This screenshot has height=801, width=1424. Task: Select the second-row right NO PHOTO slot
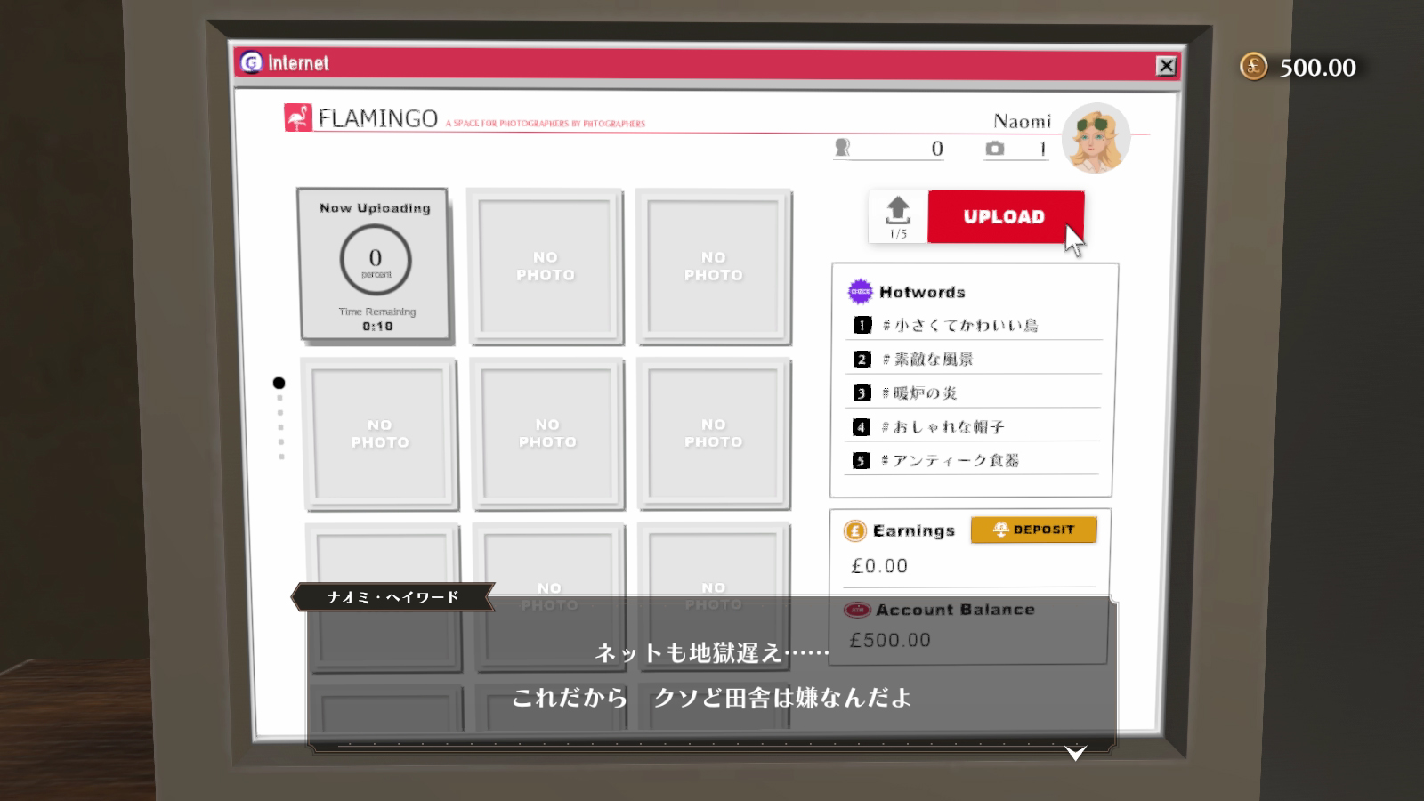(x=714, y=433)
